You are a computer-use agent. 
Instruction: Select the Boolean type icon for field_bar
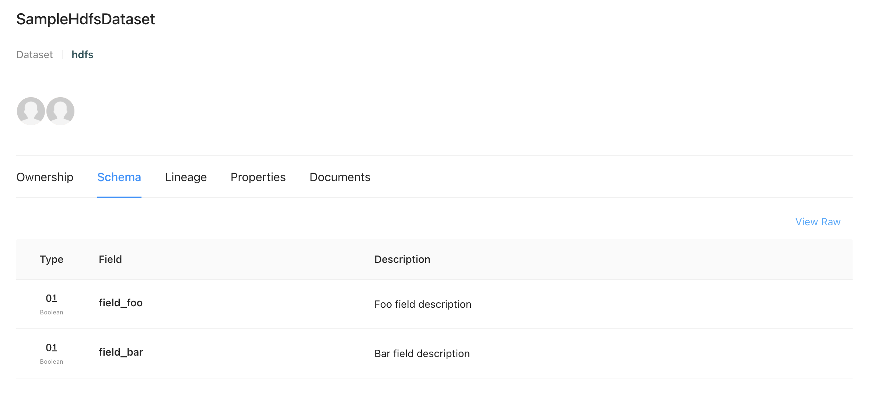tap(52, 348)
